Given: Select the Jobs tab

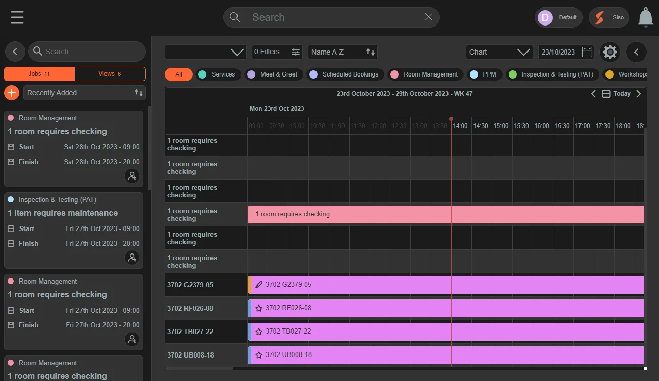Looking at the screenshot, I should click(39, 74).
